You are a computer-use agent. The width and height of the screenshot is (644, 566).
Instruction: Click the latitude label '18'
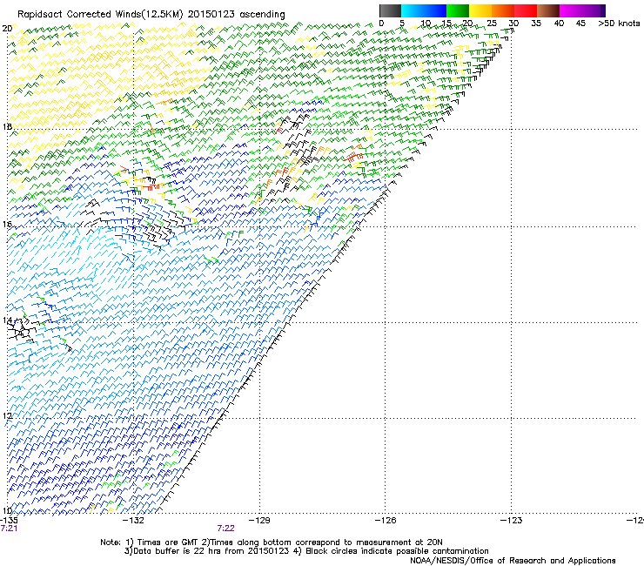pyautogui.click(x=7, y=126)
